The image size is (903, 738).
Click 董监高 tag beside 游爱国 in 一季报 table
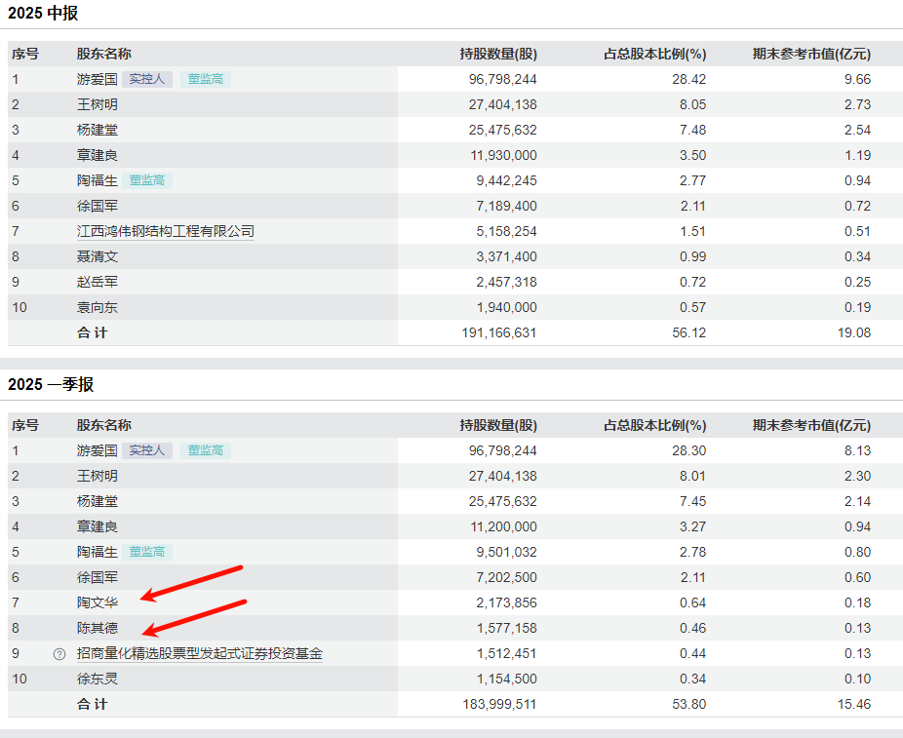(x=206, y=450)
